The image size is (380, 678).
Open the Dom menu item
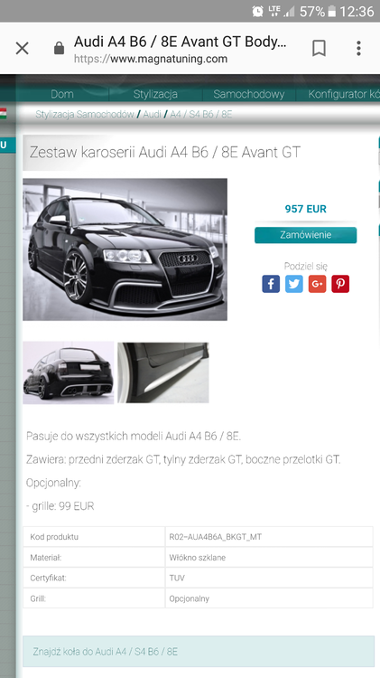62,94
